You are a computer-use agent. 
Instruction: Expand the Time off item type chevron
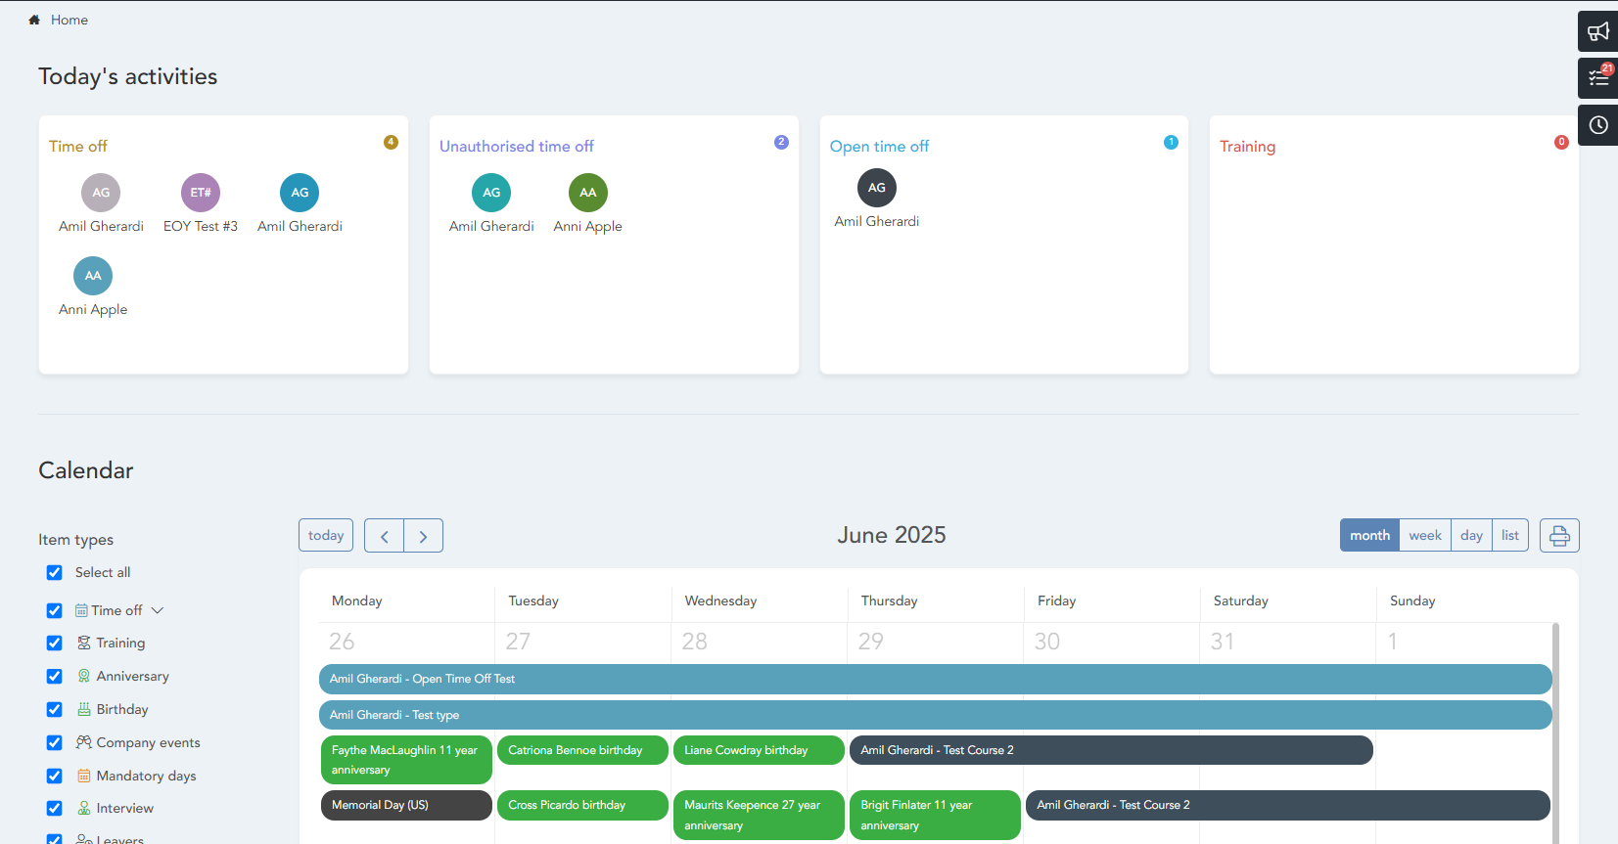[x=158, y=610]
